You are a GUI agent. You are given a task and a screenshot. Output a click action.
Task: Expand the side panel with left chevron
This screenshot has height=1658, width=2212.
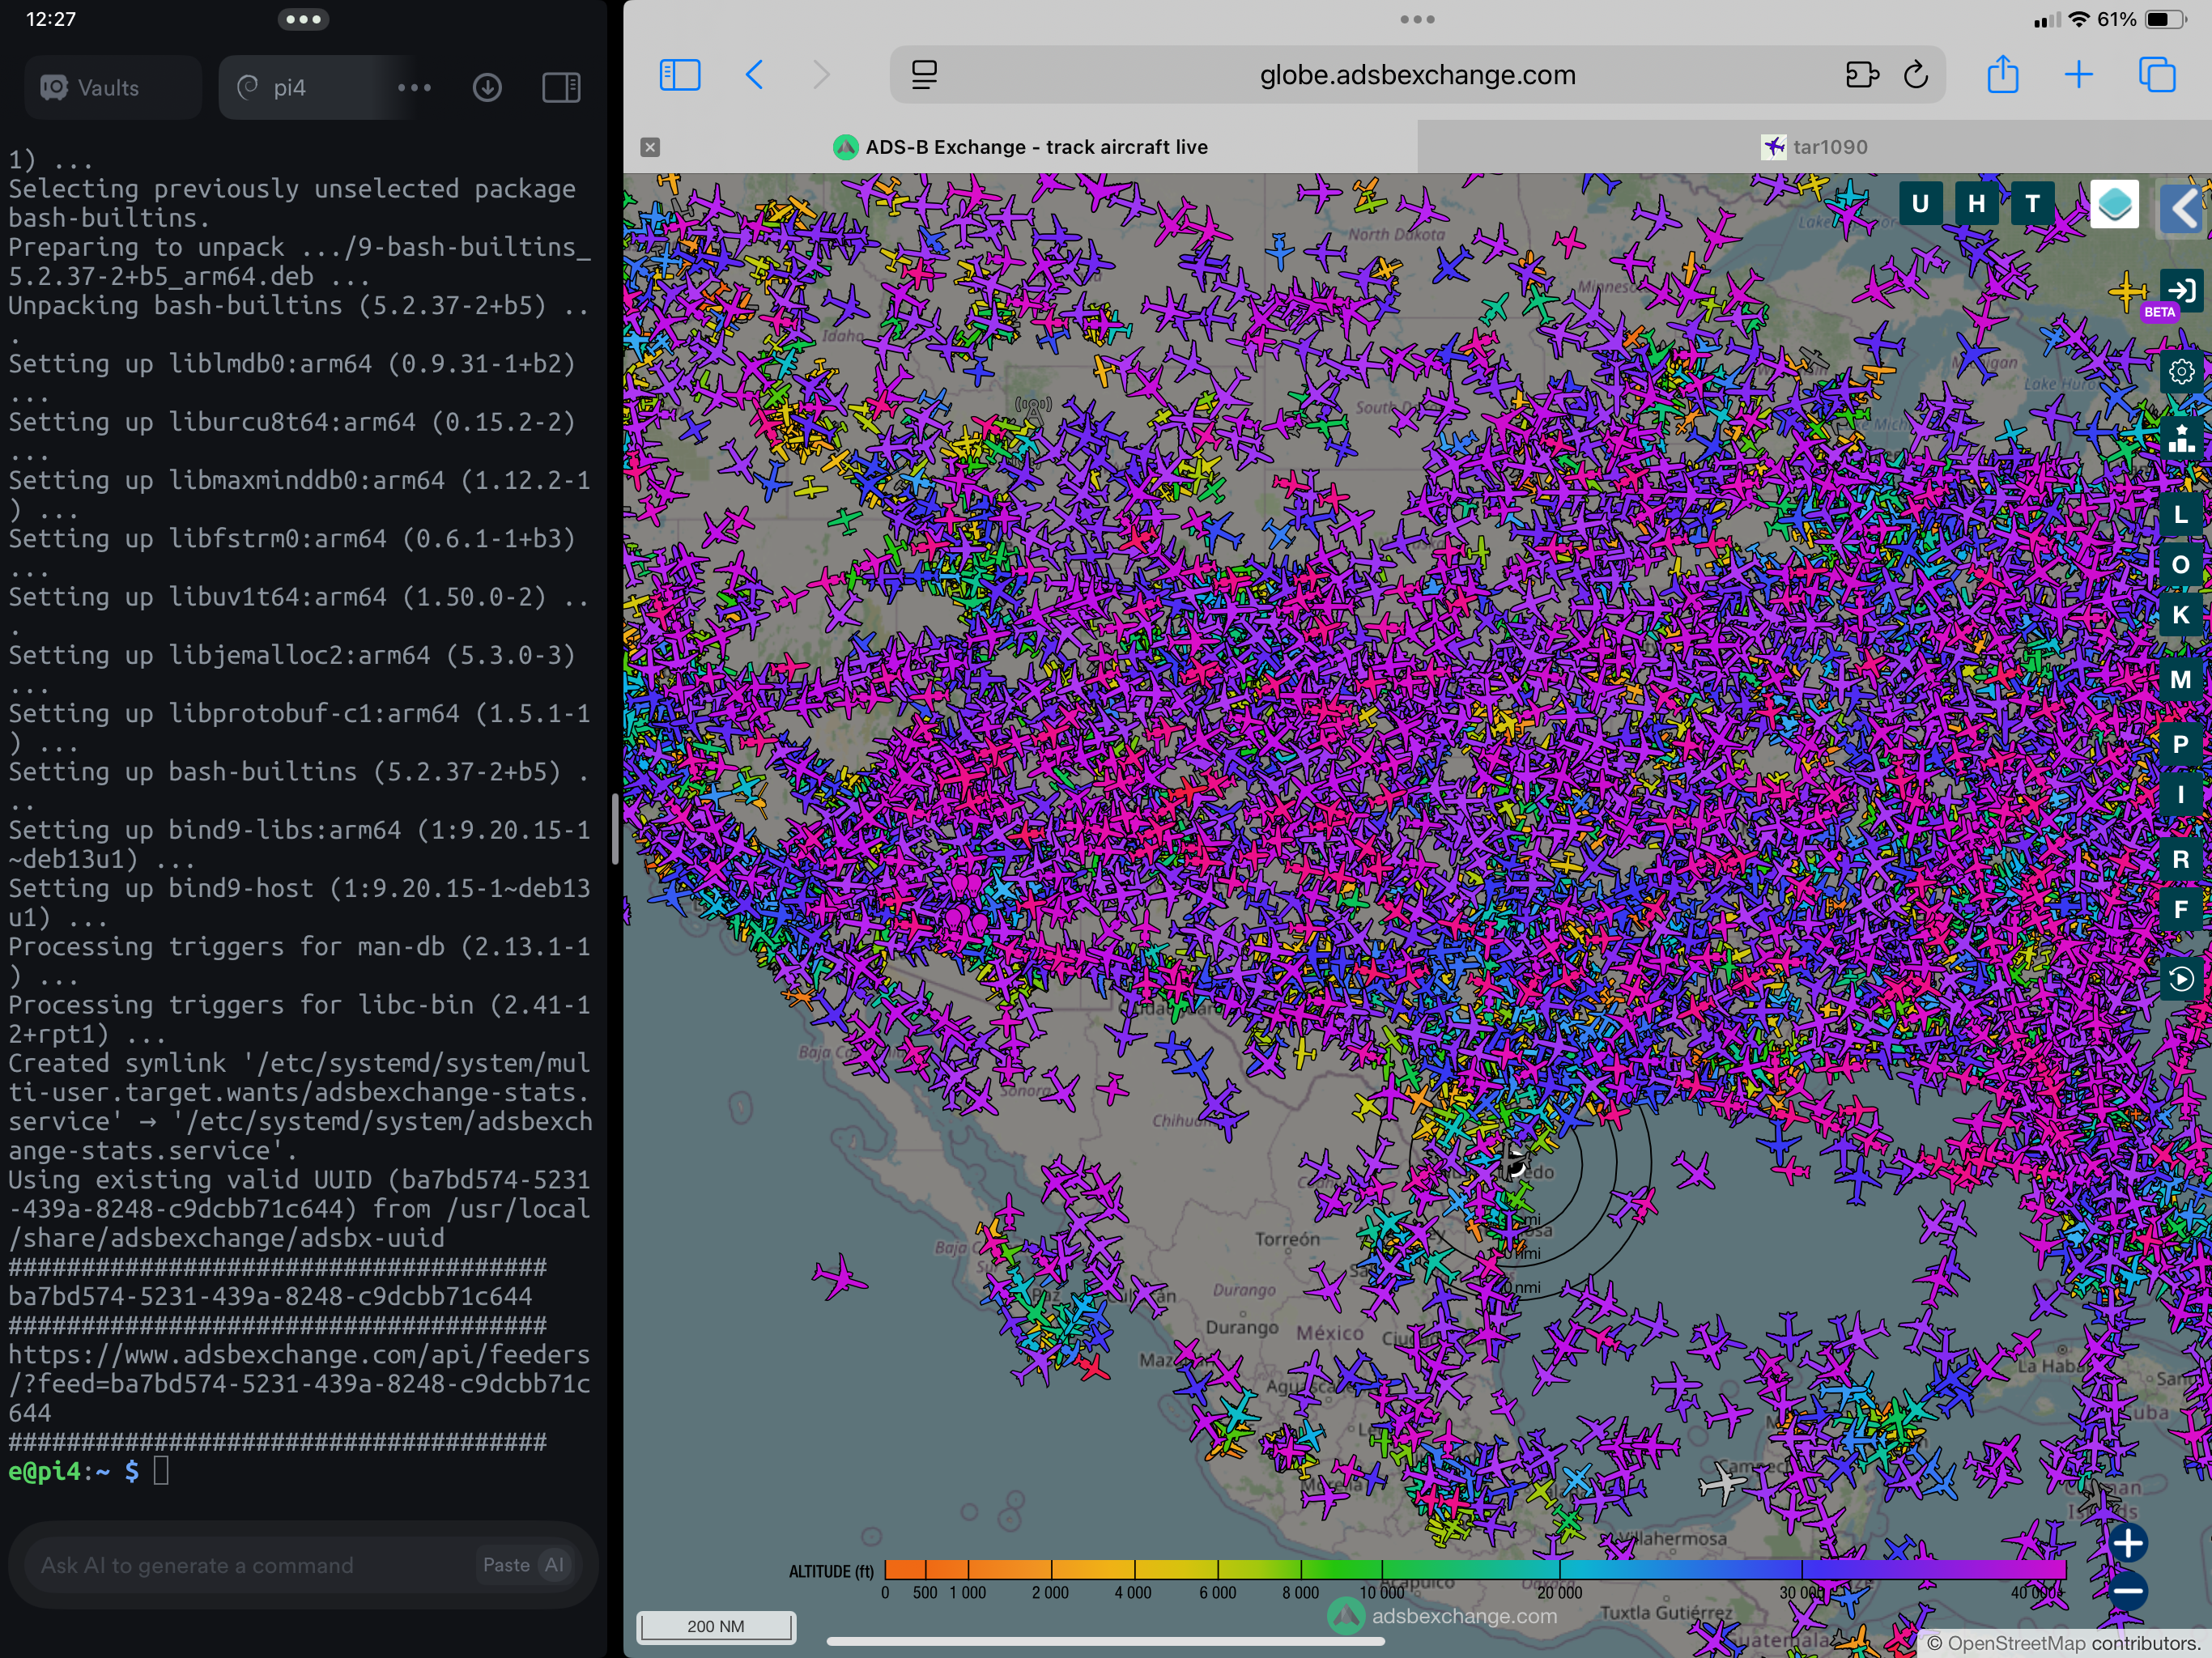(2183, 209)
